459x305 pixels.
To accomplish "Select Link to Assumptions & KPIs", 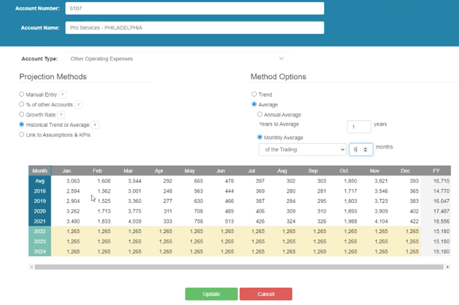I will pos(22,135).
